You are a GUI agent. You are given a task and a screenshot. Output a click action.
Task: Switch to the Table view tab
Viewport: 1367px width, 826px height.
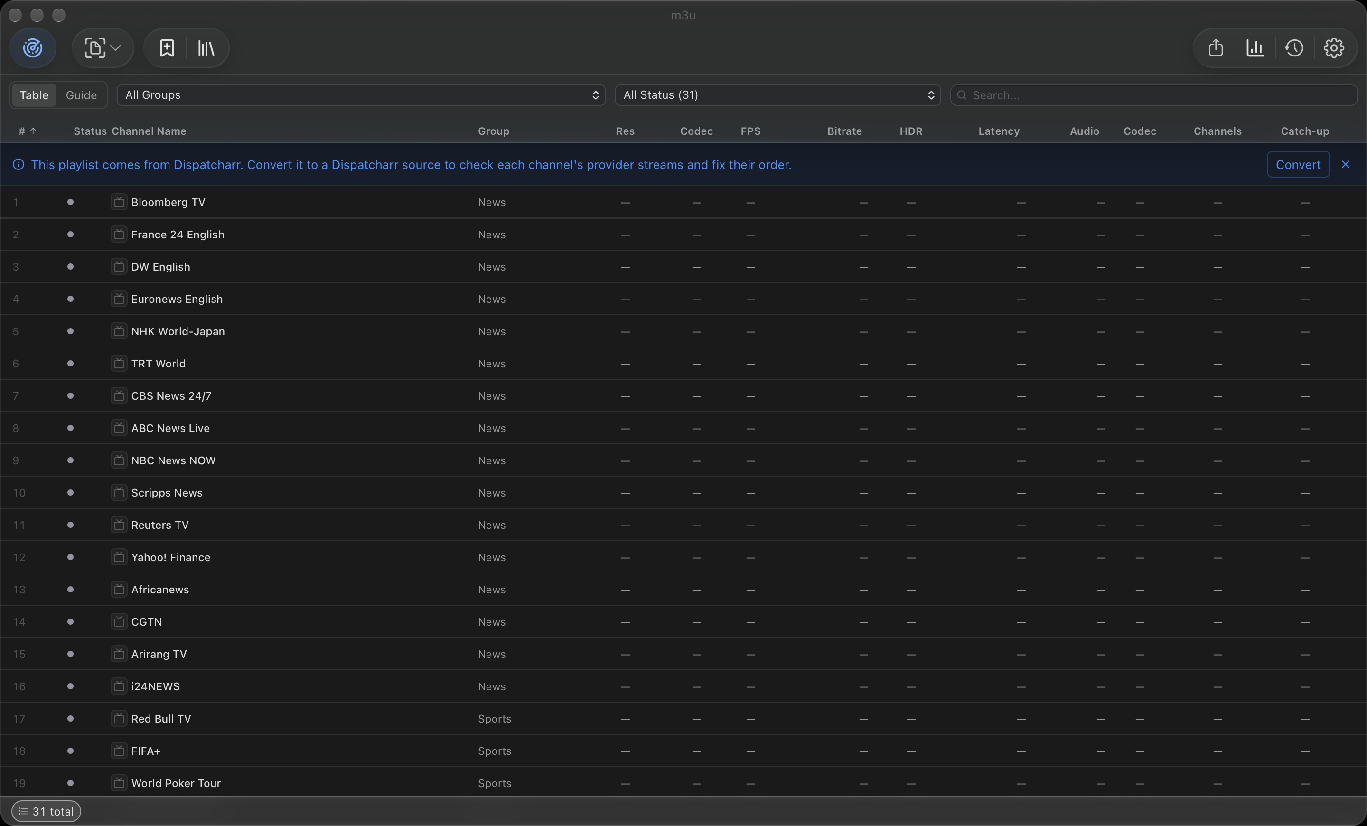tap(34, 95)
